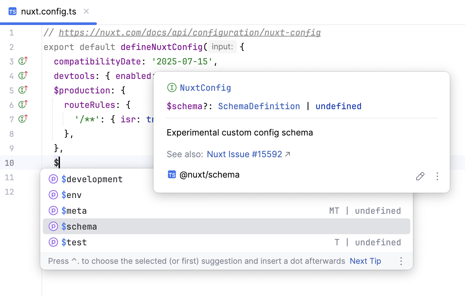
Task: Click the SchemaDefinition link in the popup
Action: [259, 106]
